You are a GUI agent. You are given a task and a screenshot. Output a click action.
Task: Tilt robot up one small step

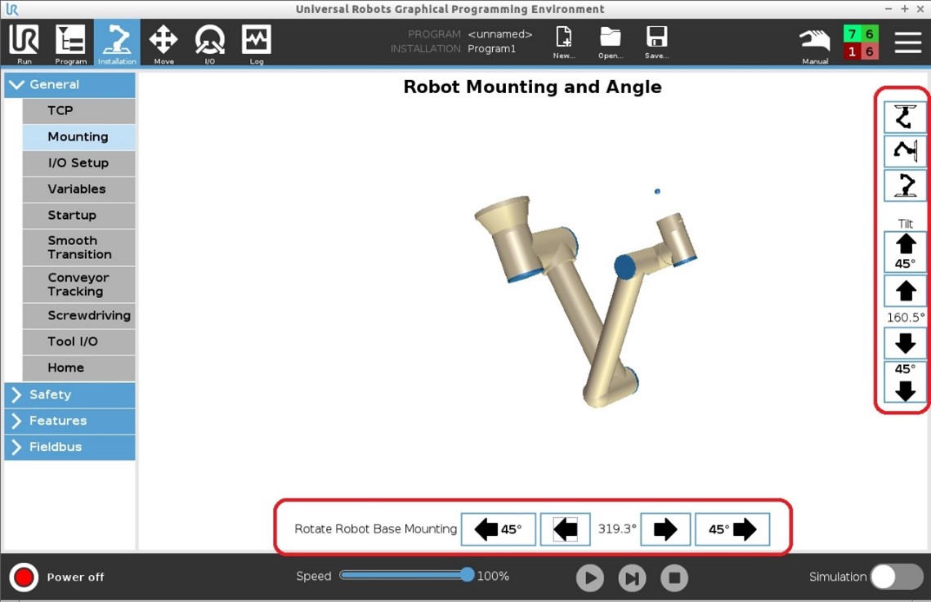pos(905,291)
